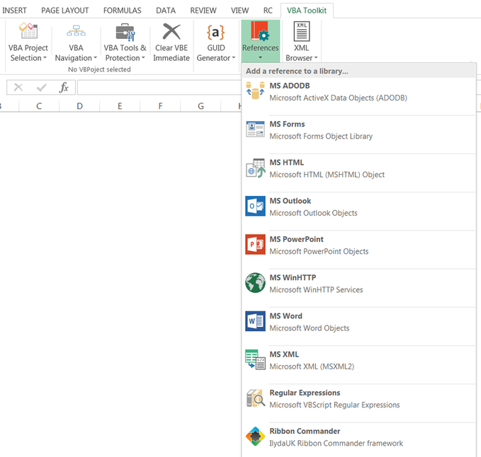
Task: Click the MS WinHTTP globe icon
Action: 255,283
